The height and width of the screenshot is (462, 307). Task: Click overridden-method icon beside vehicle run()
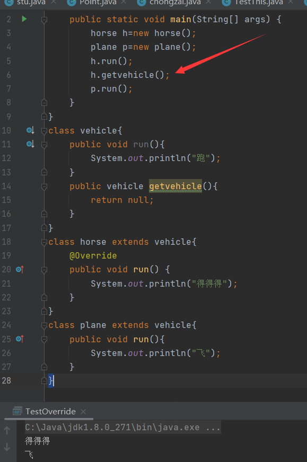pyautogui.click(x=30, y=144)
